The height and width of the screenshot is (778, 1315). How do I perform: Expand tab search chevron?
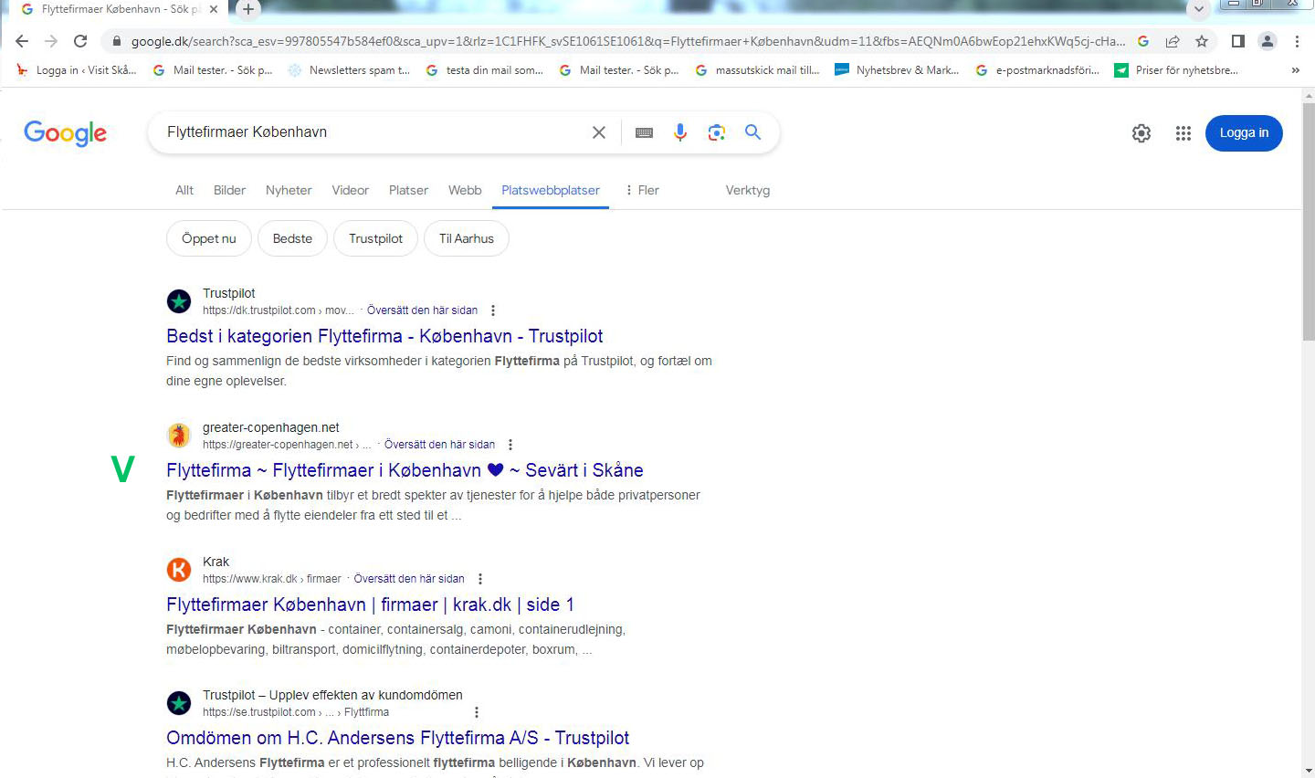click(1199, 9)
